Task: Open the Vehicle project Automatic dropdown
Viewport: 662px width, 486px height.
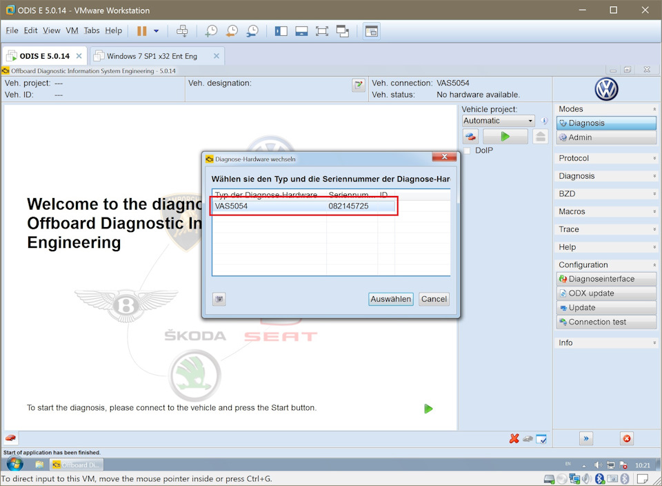Action: [x=499, y=121]
